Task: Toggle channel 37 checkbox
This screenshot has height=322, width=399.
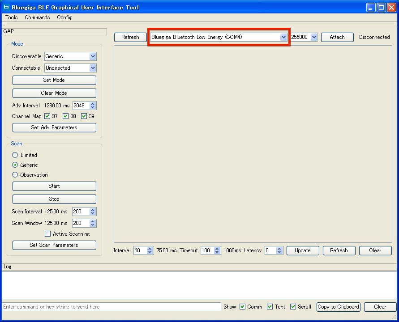Action: [47, 116]
